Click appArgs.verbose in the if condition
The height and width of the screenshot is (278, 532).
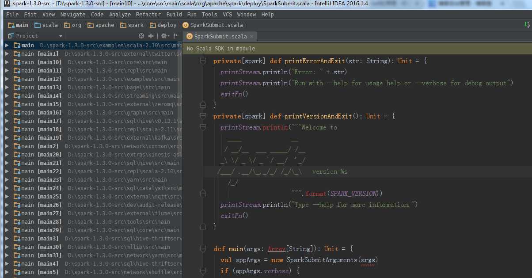262,271
